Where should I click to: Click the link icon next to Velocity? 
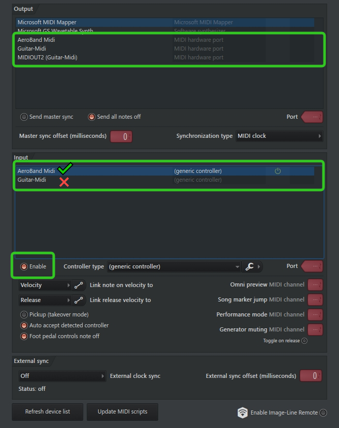coord(79,285)
